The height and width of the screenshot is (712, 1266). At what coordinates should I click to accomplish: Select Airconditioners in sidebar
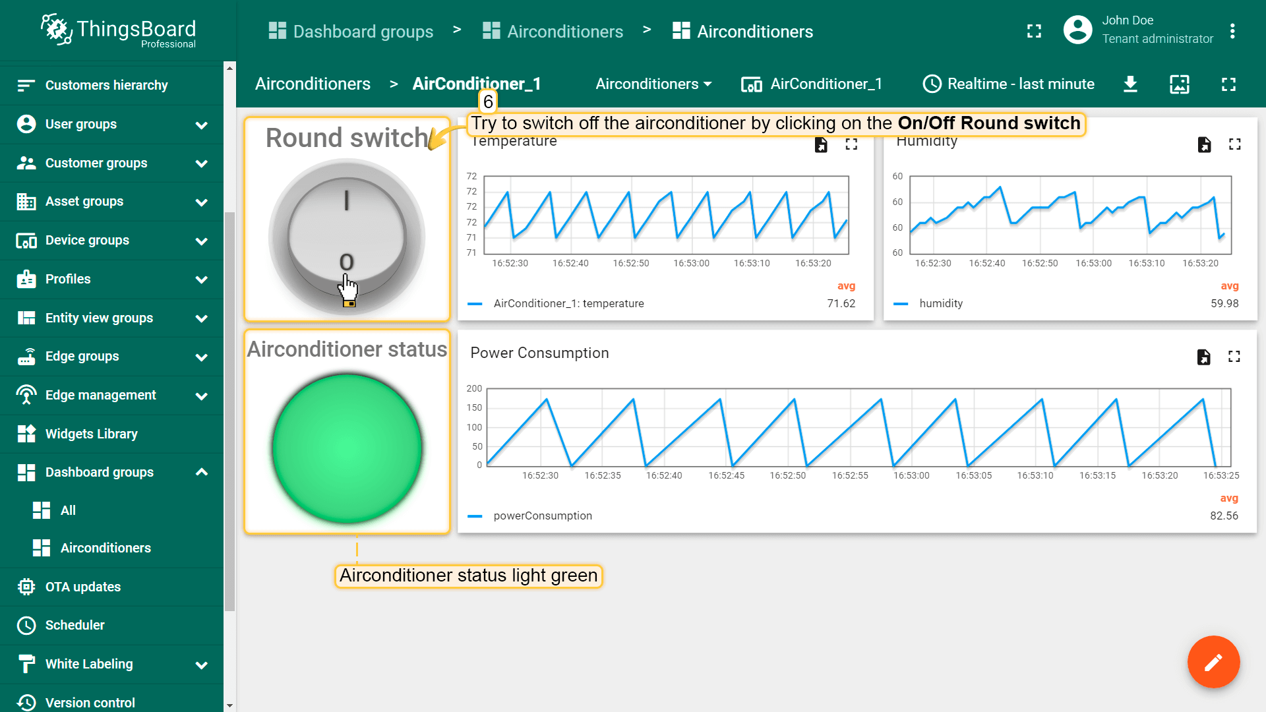click(112, 548)
